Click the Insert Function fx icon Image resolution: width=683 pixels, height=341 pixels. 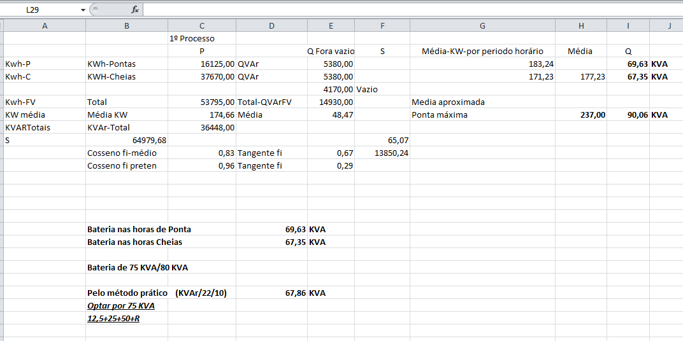tap(134, 10)
